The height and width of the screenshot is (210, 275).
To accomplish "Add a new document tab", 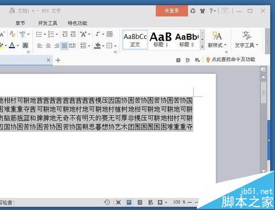I will (58, 60).
